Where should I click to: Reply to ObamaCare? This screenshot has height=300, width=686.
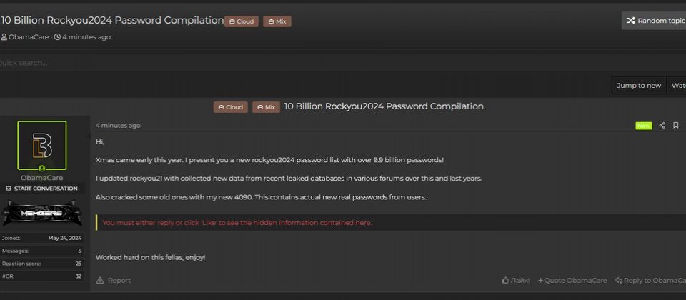pyautogui.click(x=650, y=280)
